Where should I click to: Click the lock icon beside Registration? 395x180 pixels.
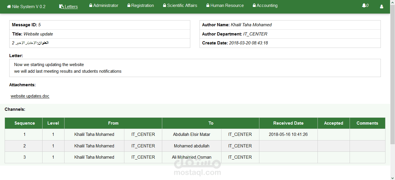[129, 5]
